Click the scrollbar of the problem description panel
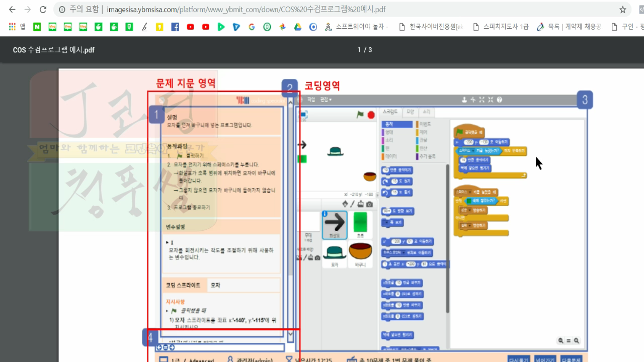The width and height of the screenshot is (644, 362). (291, 211)
